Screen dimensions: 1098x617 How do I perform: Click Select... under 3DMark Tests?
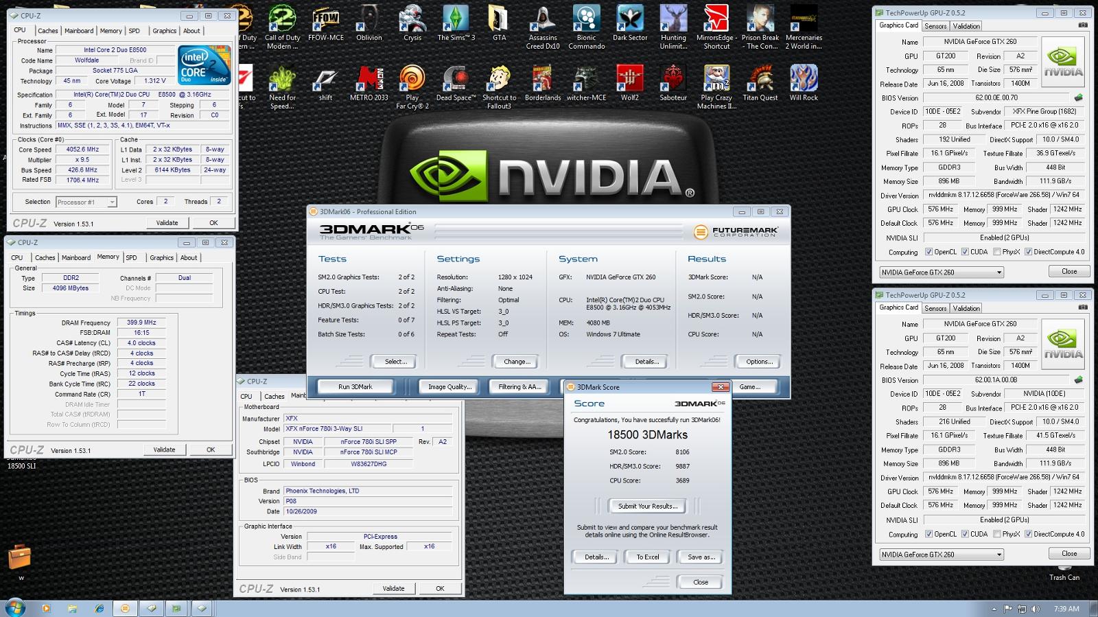pos(395,362)
